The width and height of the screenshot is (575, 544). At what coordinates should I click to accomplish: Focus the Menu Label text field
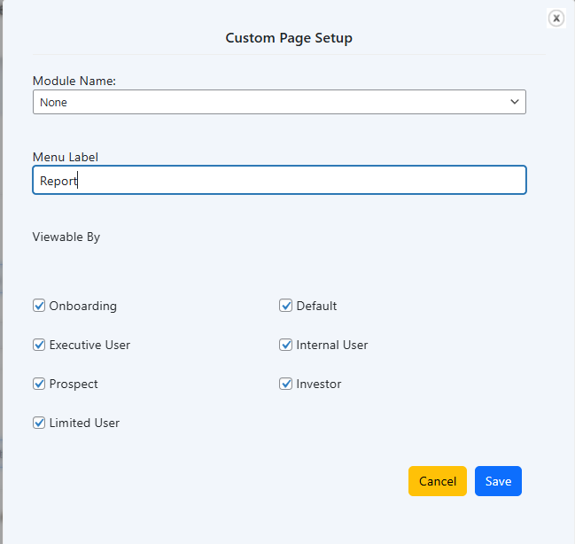click(x=279, y=180)
